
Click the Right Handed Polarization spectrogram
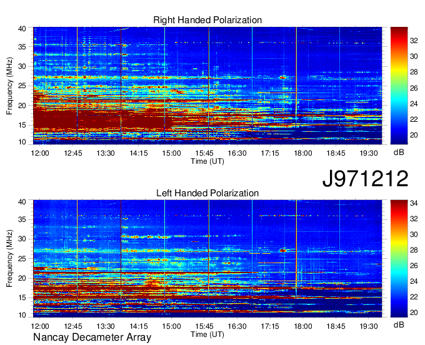(207, 86)
